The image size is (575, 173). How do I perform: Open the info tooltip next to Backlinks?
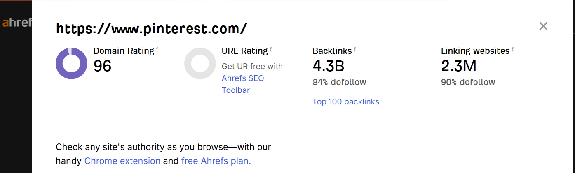(x=355, y=50)
